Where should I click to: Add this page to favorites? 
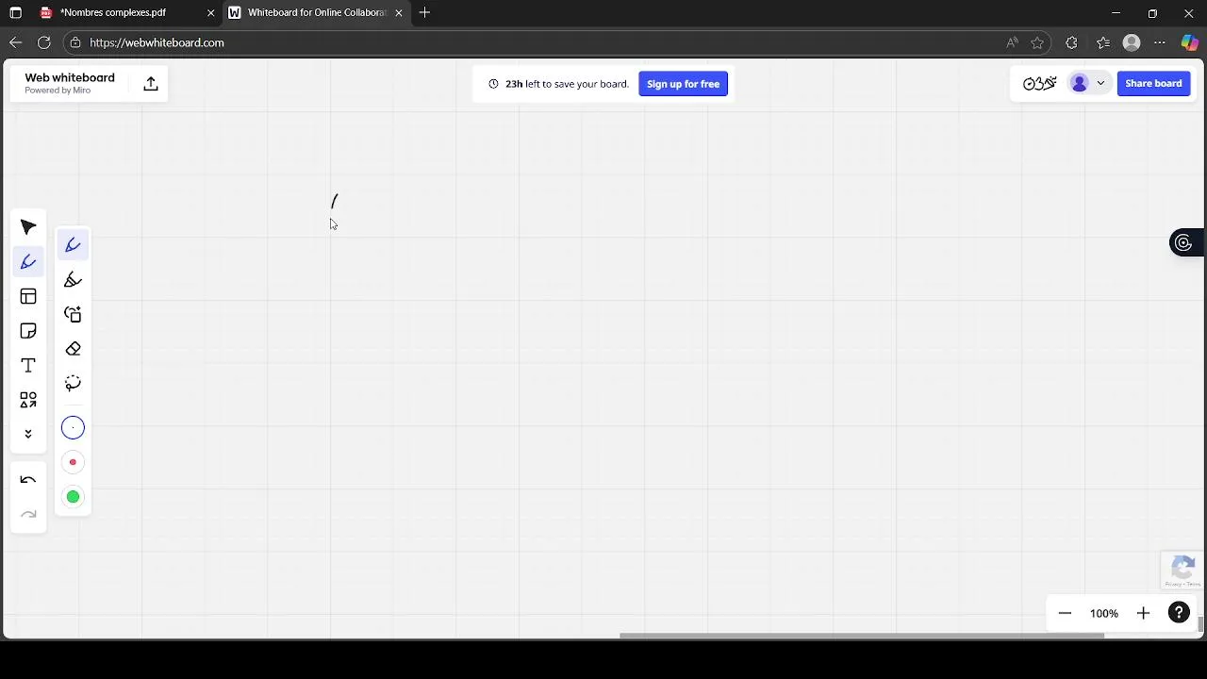[1037, 42]
